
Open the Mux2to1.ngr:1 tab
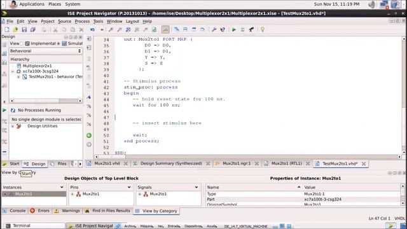coord(237,163)
